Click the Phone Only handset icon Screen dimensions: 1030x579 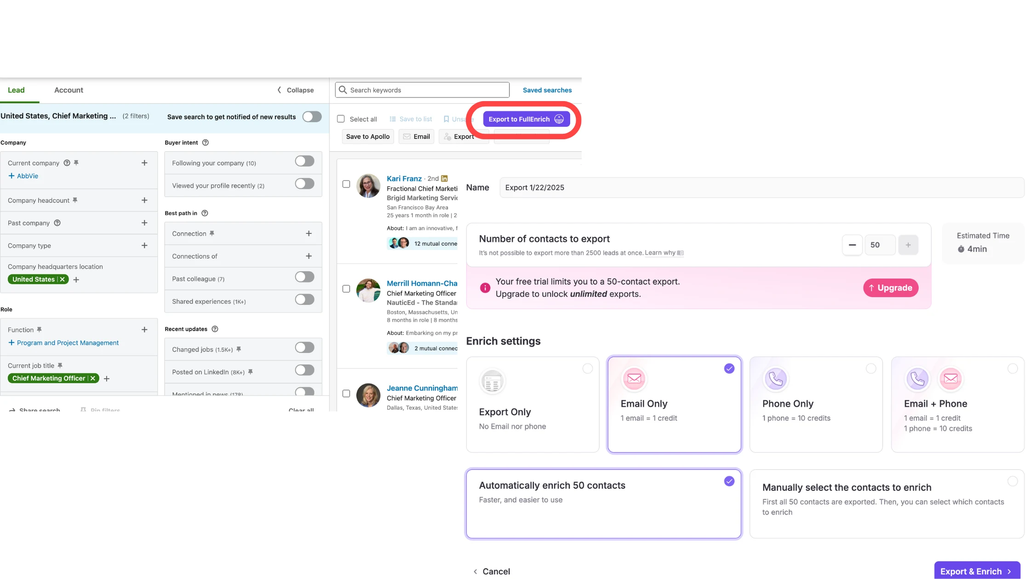pyautogui.click(x=776, y=379)
